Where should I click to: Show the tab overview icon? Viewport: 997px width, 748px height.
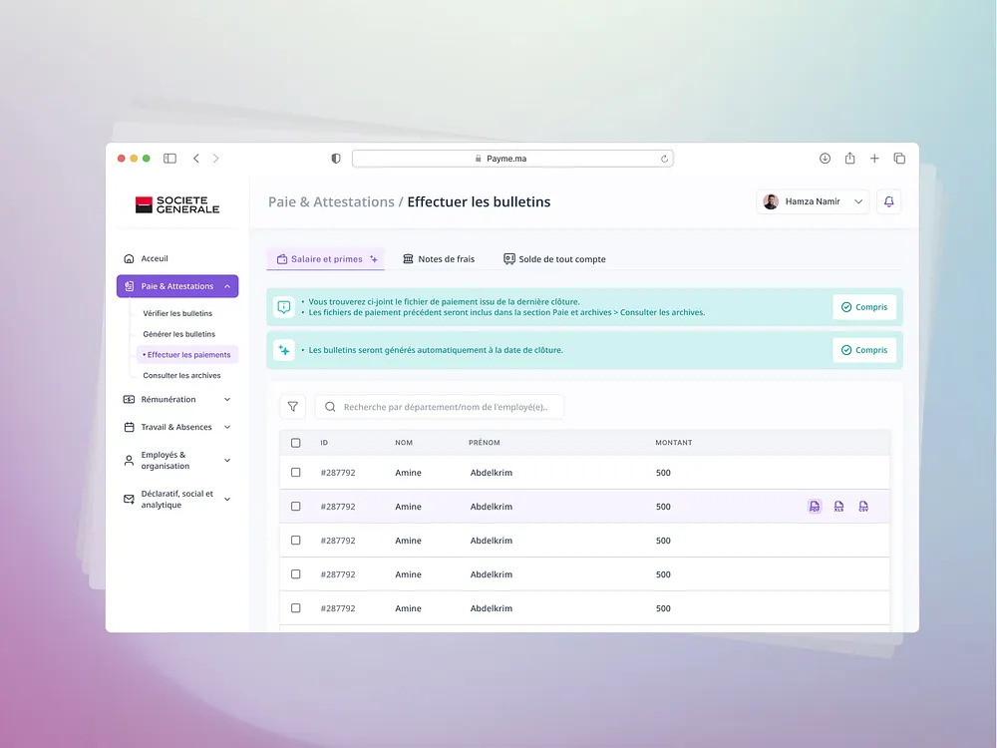click(899, 159)
